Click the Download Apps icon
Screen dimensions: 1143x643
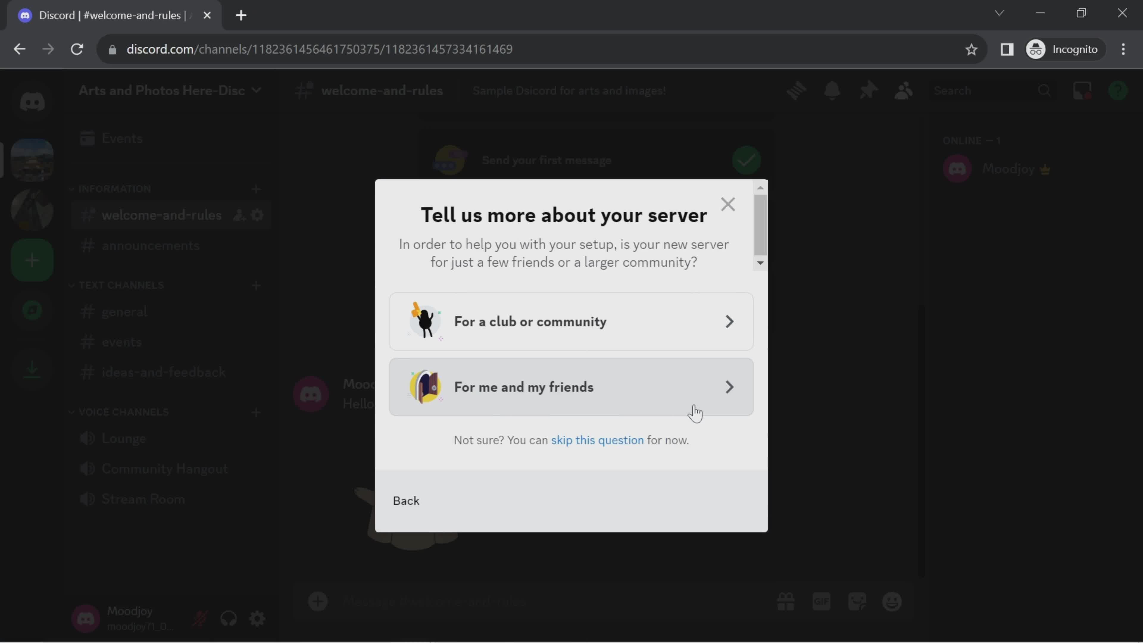point(32,369)
